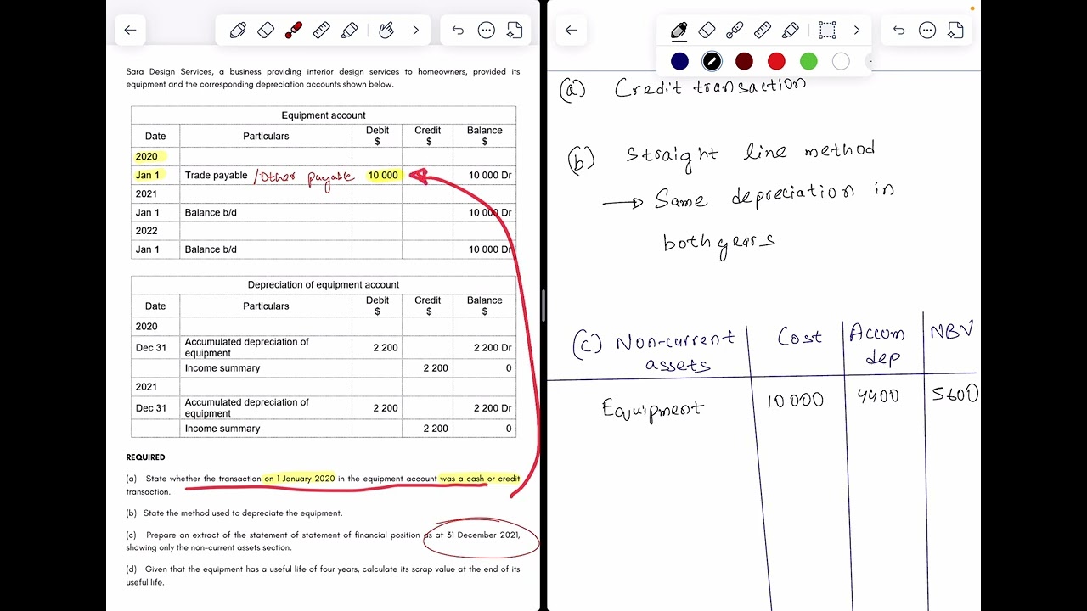The height and width of the screenshot is (611, 1087).
Task: Select the red laser pointer tool in left pane
Action: coord(294,30)
